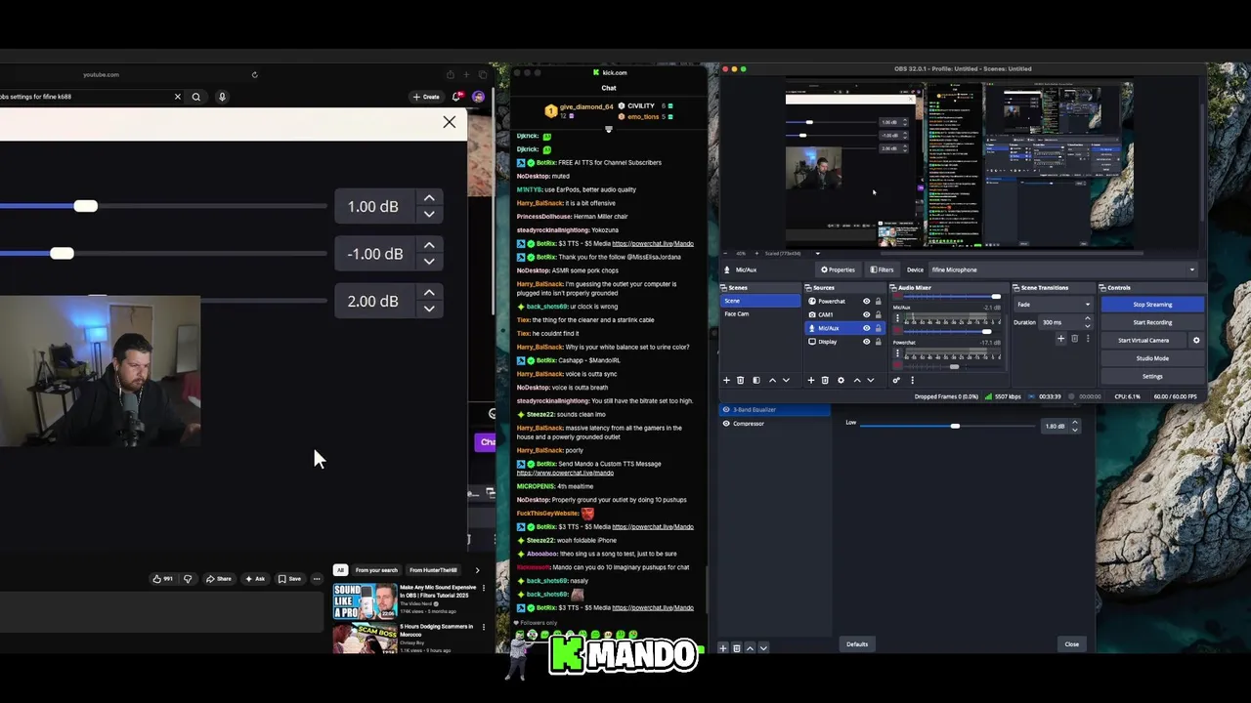
Task: Decrease the -1.00 dB value with down arrow
Action: click(429, 262)
